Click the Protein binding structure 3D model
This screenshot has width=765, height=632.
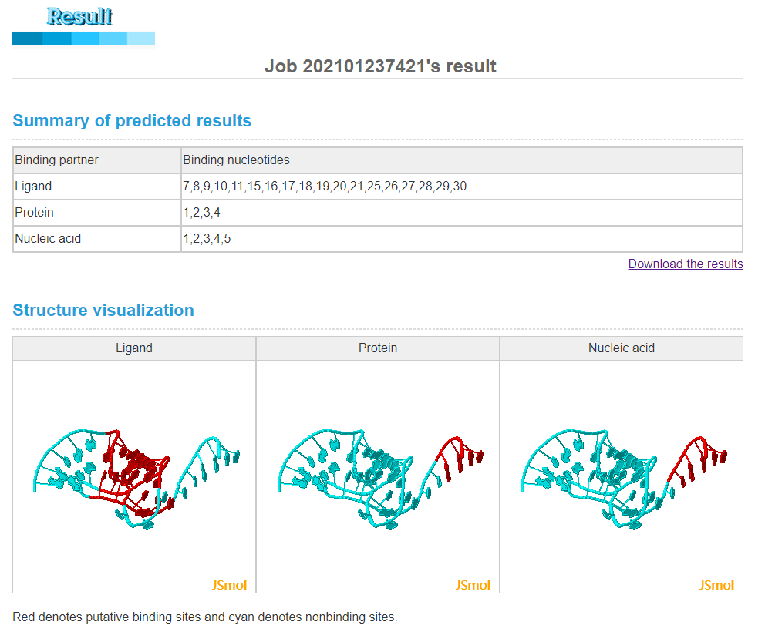(x=380, y=480)
